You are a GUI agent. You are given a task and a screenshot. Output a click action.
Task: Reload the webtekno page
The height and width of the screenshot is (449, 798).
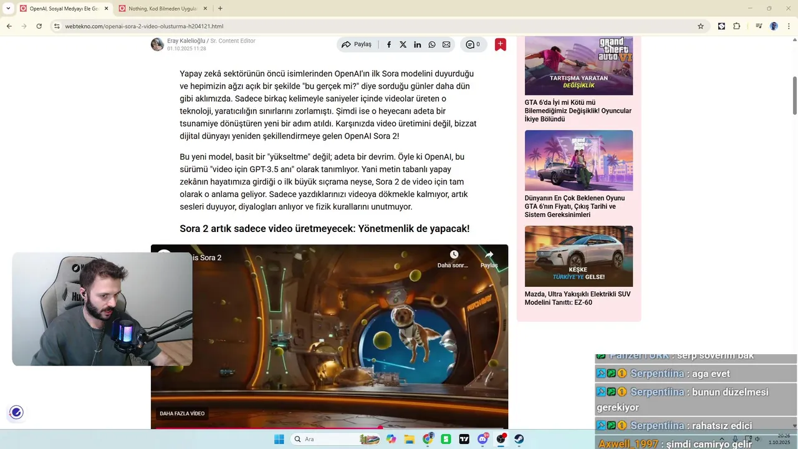point(39,26)
